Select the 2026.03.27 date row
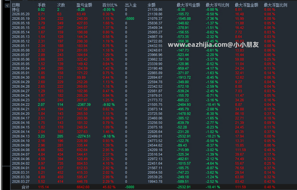This screenshot has width=297, height=190. [x=21, y=182]
